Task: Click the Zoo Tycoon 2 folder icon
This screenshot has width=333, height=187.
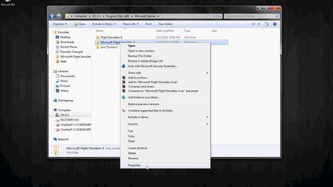Action: click(x=98, y=47)
